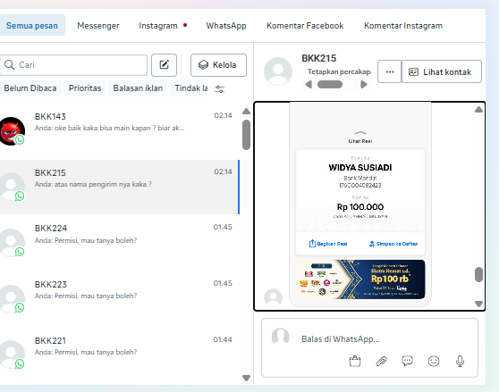Click left arrow of label scroller
Viewport: 499px width, 392px height.
pos(309,85)
